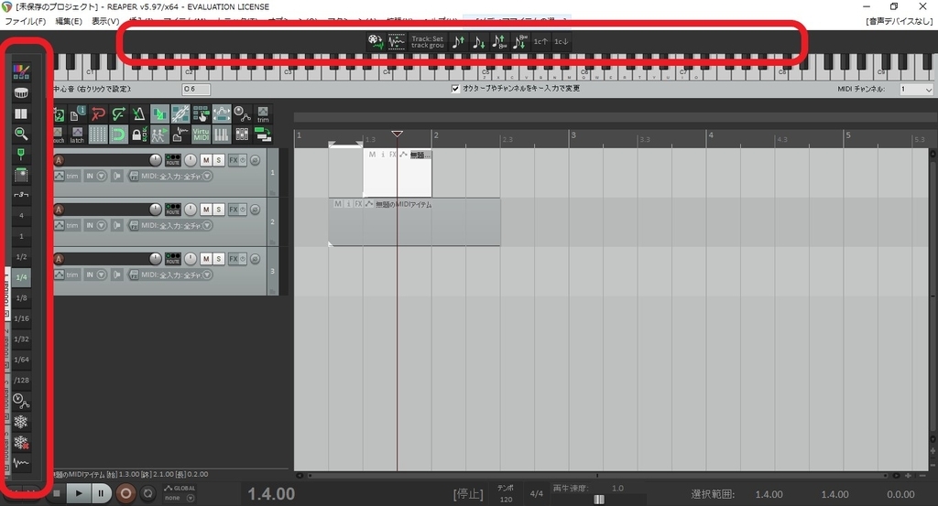Screen dimensions: 938x506
Task: Toggle snap magnet icon
Action: coord(118,135)
